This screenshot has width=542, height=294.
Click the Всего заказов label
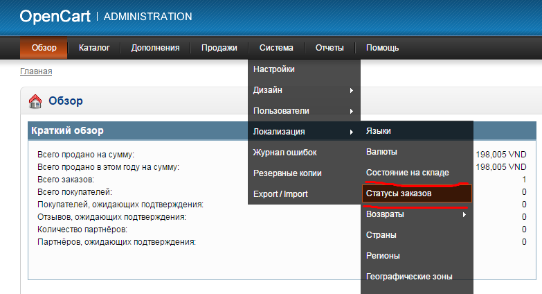point(66,180)
